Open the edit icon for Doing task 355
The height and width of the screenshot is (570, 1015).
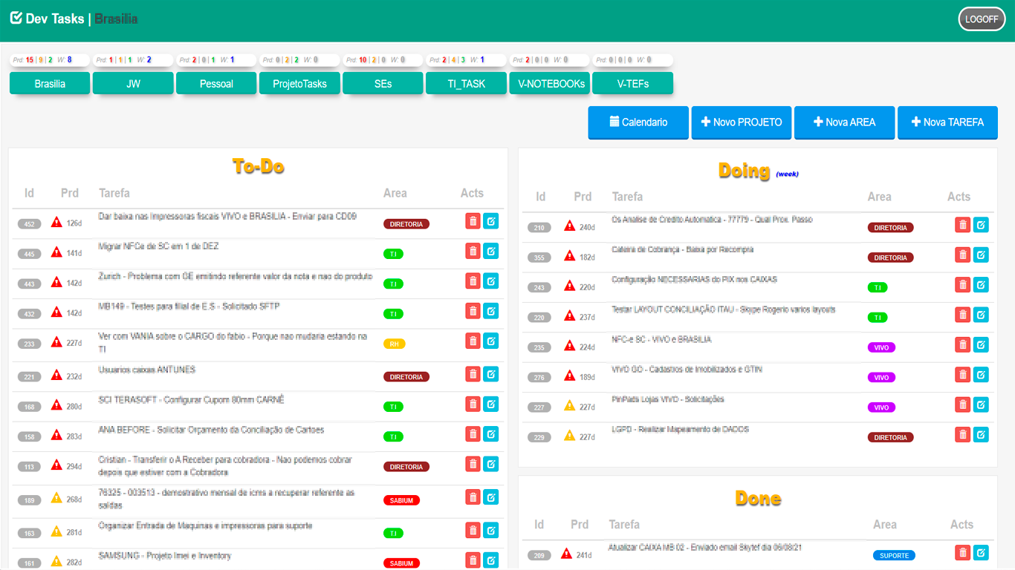(x=981, y=255)
